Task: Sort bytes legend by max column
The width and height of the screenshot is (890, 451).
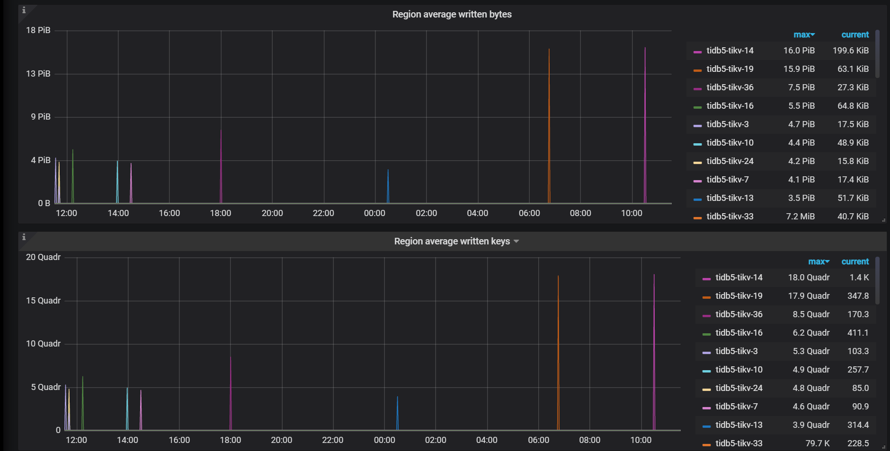Action: tap(804, 35)
